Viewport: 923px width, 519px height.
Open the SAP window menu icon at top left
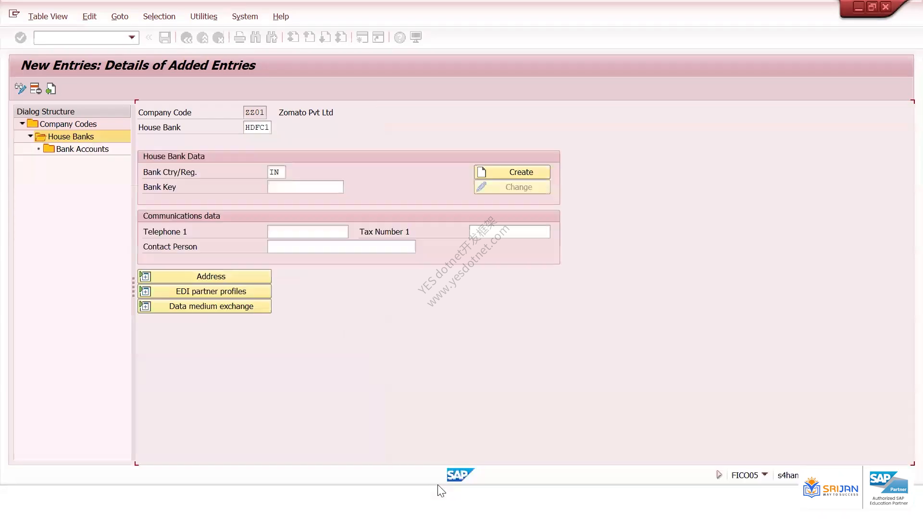click(x=14, y=14)
